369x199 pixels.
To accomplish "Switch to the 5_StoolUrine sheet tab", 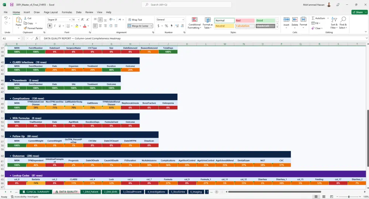I will click(178, 192).
